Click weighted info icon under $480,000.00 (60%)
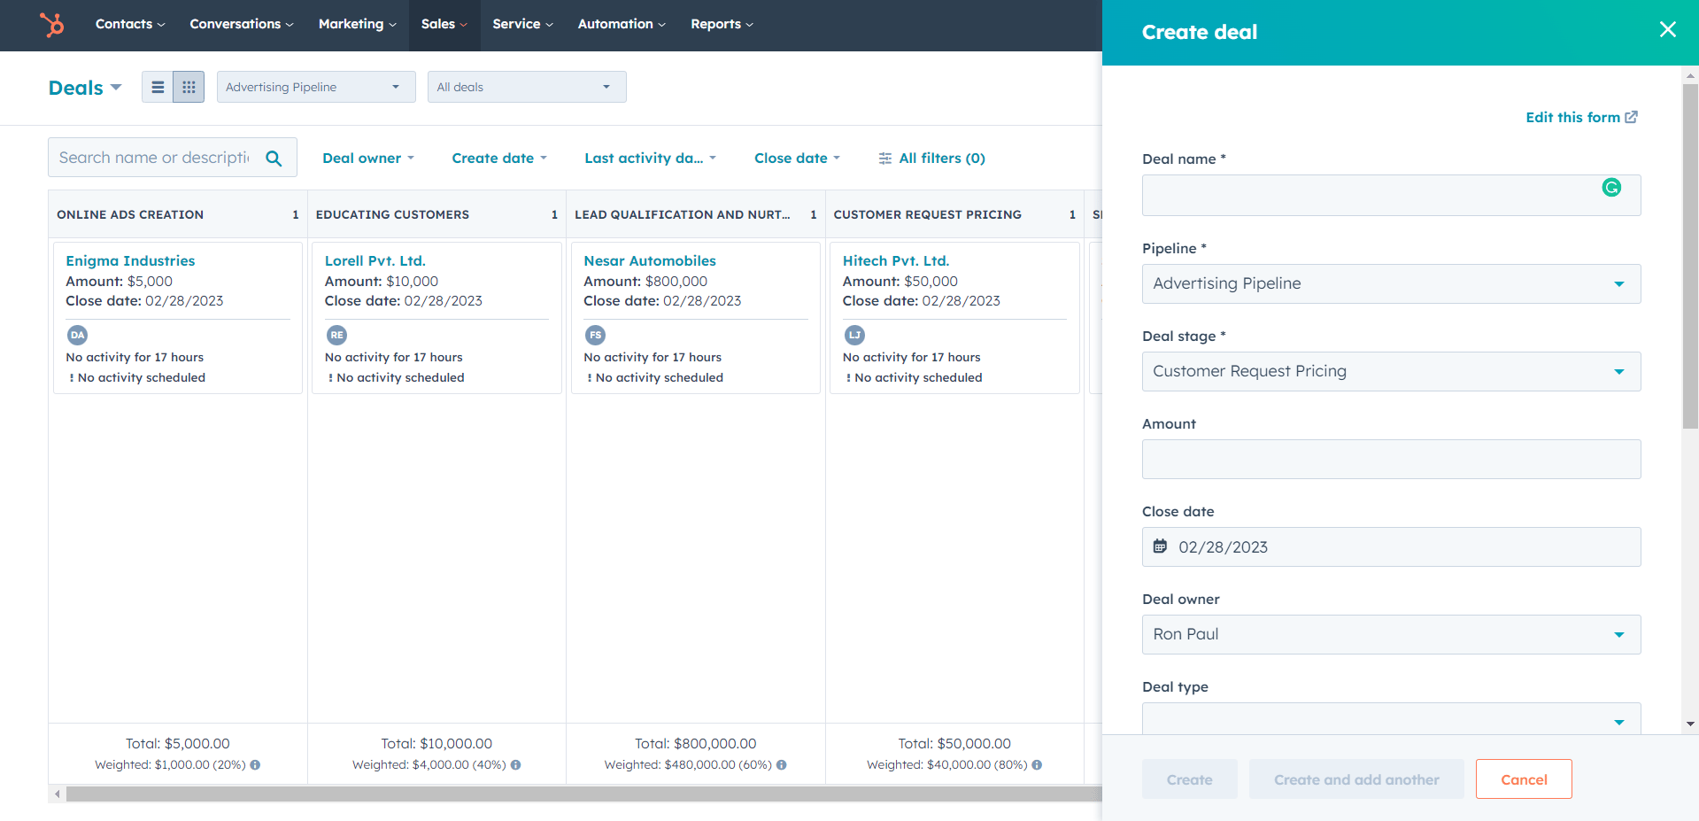Image resolution: width=1699 pixels, height=821 pixels. (782, 764)
